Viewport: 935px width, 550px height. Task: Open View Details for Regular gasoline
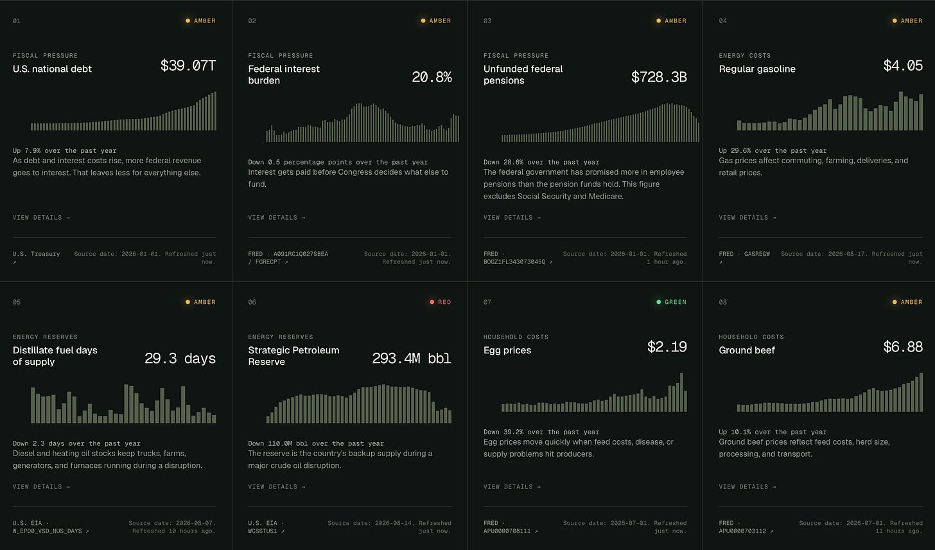(x=747, y=218)
